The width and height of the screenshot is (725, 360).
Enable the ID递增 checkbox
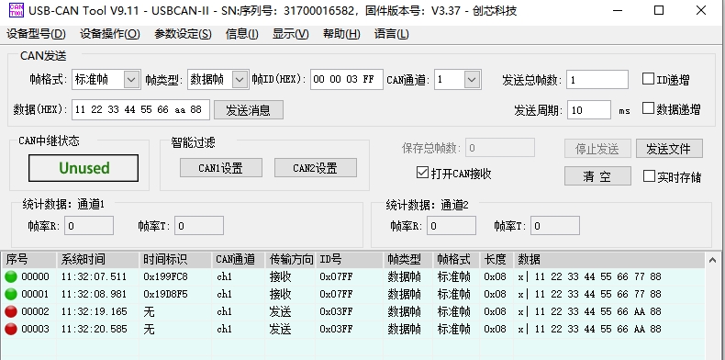click(648, 79)
